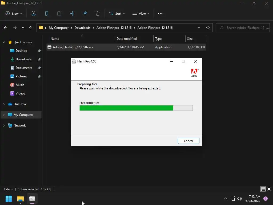Open recent locations dropdown chevron
This screenshot has width=273, height=205.
[23, 28]
